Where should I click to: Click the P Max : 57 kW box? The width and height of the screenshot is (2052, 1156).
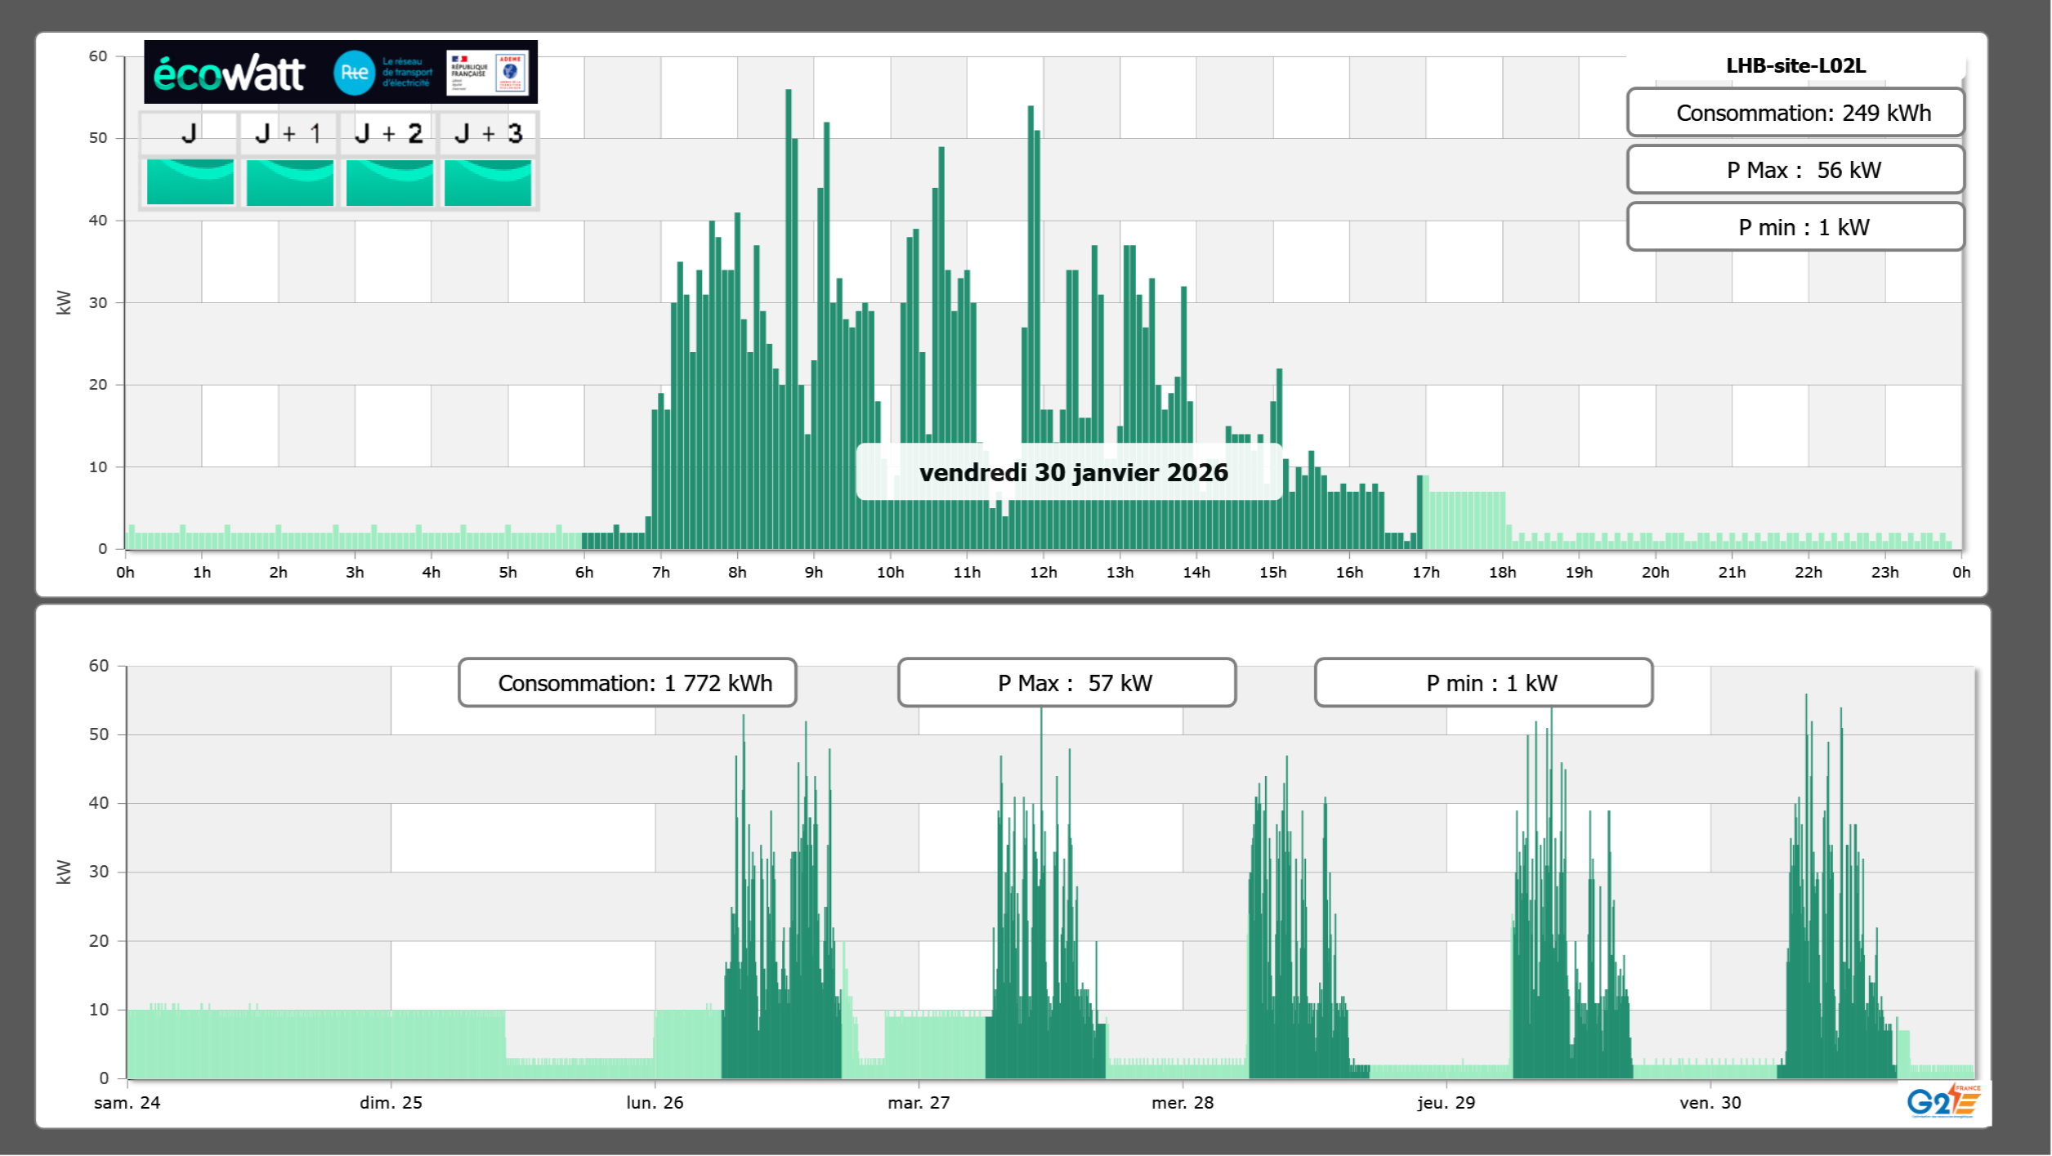(1066, 683)
